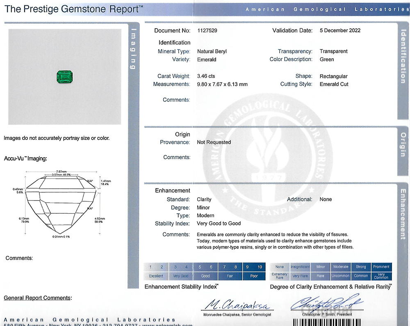Viewport: 410px width, 326px height.
Task: Click the 'Strong' clarity scale cell
Action: point(361,267)
